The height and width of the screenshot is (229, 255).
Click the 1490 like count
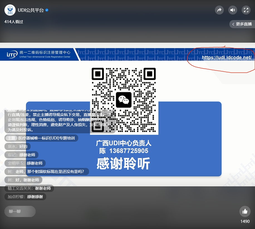click(245, 221)
